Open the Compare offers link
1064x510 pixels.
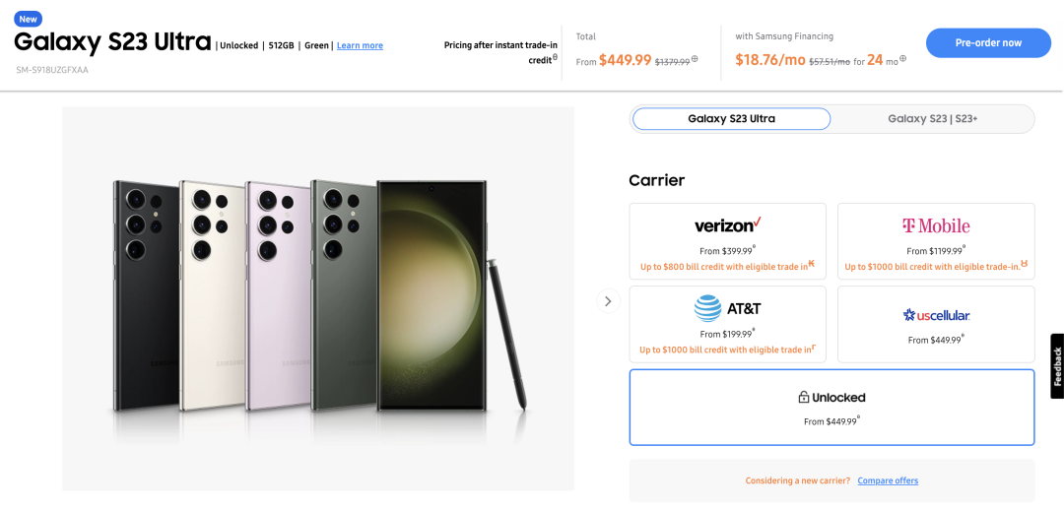tap(888, 480)
